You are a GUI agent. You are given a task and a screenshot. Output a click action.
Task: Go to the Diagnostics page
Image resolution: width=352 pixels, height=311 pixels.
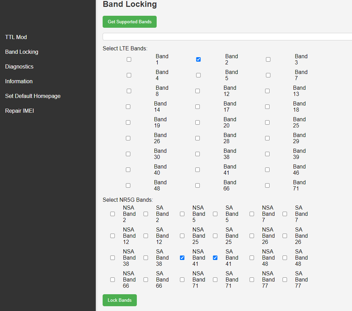[19, 66]
